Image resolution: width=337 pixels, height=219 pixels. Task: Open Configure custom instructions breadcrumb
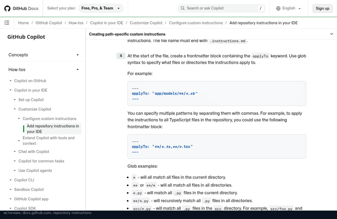click(x=196, y=23)
